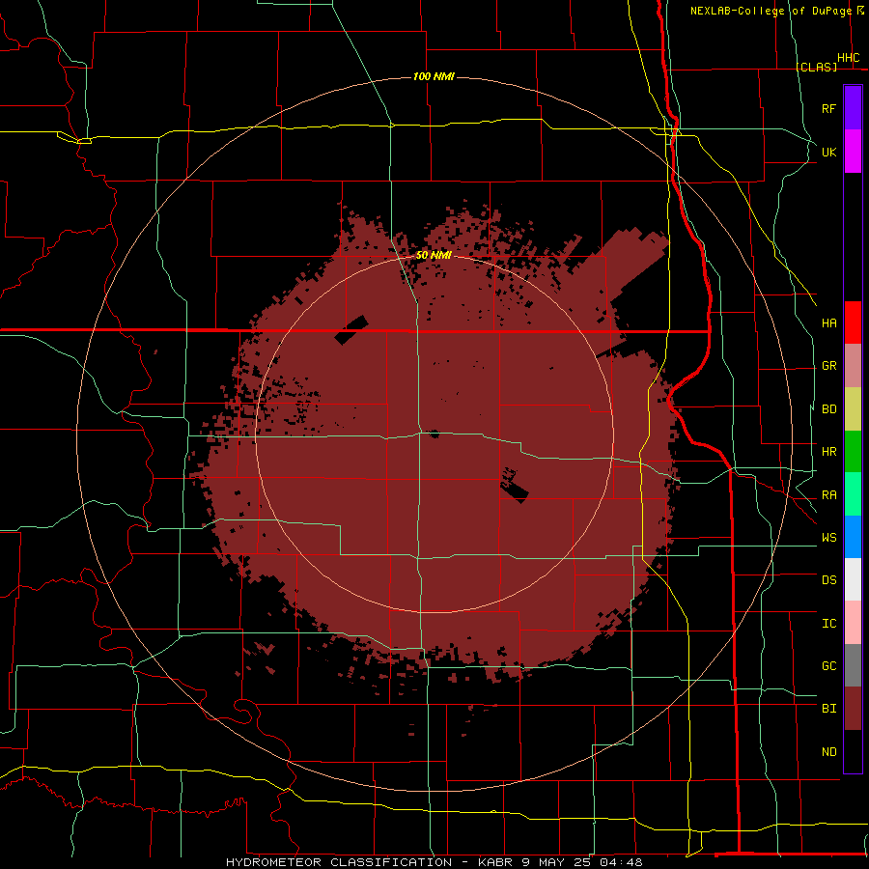Screen dimensions: 869x869
Task: Click the DS legend label
Action: coord(828,579)
